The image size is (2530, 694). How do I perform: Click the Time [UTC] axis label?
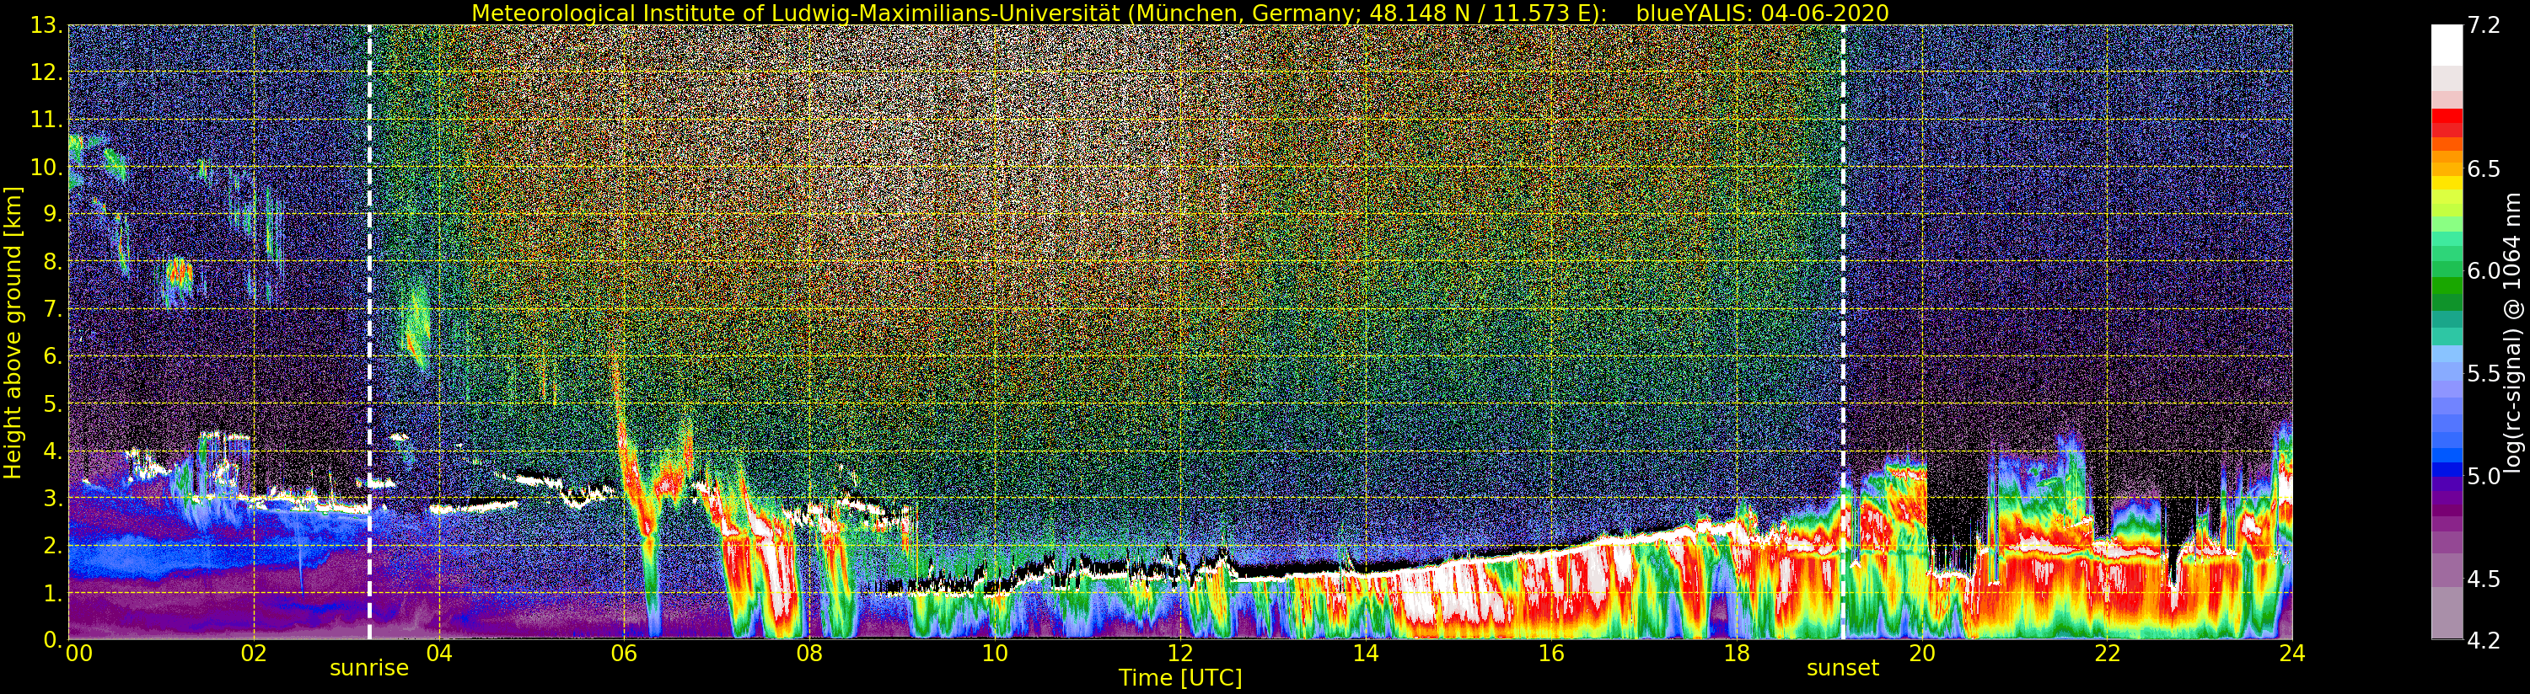click(1179, 678)
